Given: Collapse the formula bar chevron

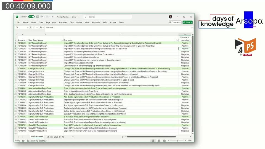Looking at the screenshot, I should pos(192,27).
